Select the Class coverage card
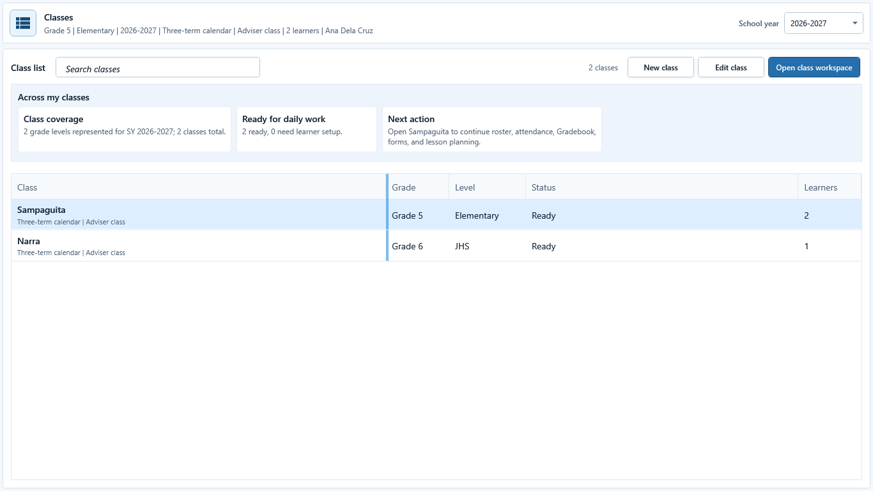 point(125,130)
